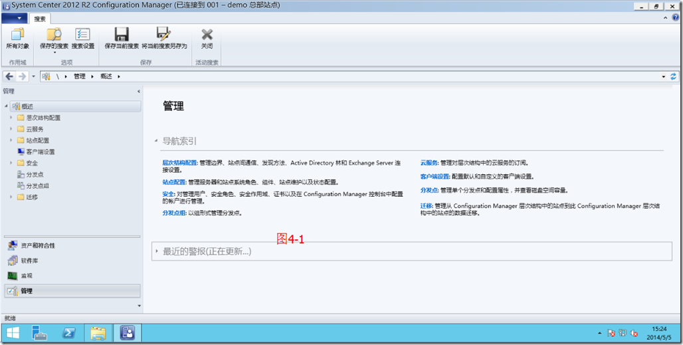
Task: Open the 分发点 link in index
Action: [x=429, y=190]
